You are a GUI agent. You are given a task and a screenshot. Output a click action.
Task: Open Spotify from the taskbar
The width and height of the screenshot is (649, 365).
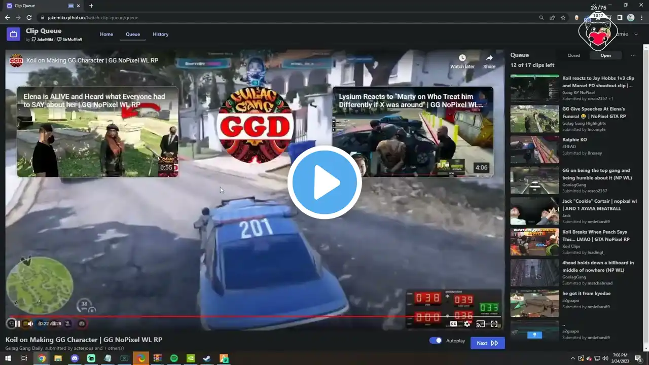(x=174, y=358)
